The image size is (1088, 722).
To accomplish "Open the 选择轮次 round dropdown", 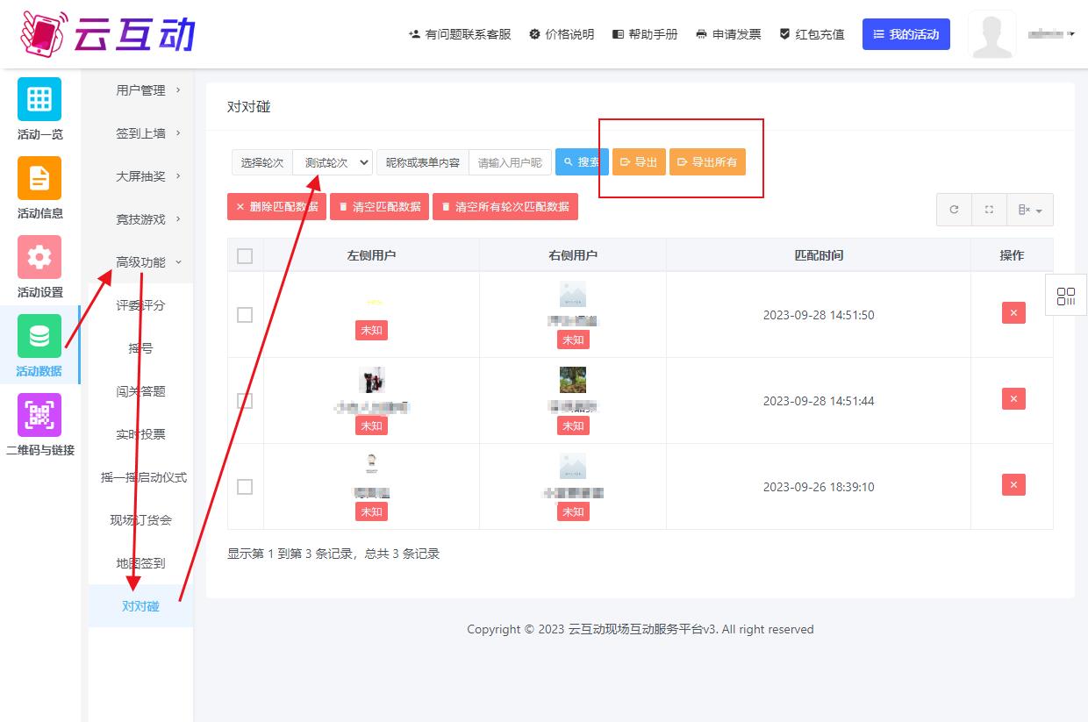I will [x=333, y=162].
